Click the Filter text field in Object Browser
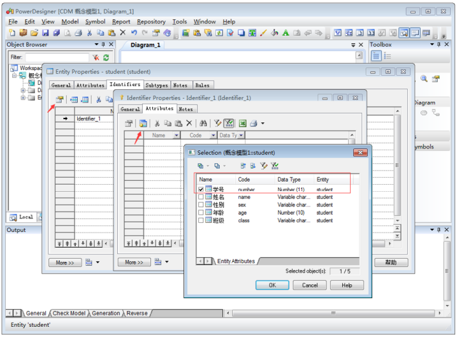Viewport: 457px width, 337px height. pos(57,57)
